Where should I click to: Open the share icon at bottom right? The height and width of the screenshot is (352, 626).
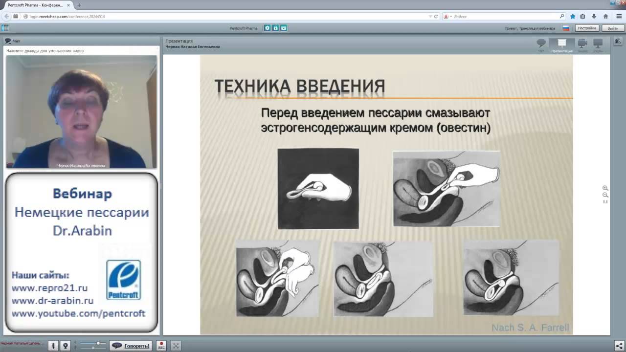pos(619,346)
